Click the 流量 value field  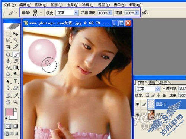click(130, 13)
